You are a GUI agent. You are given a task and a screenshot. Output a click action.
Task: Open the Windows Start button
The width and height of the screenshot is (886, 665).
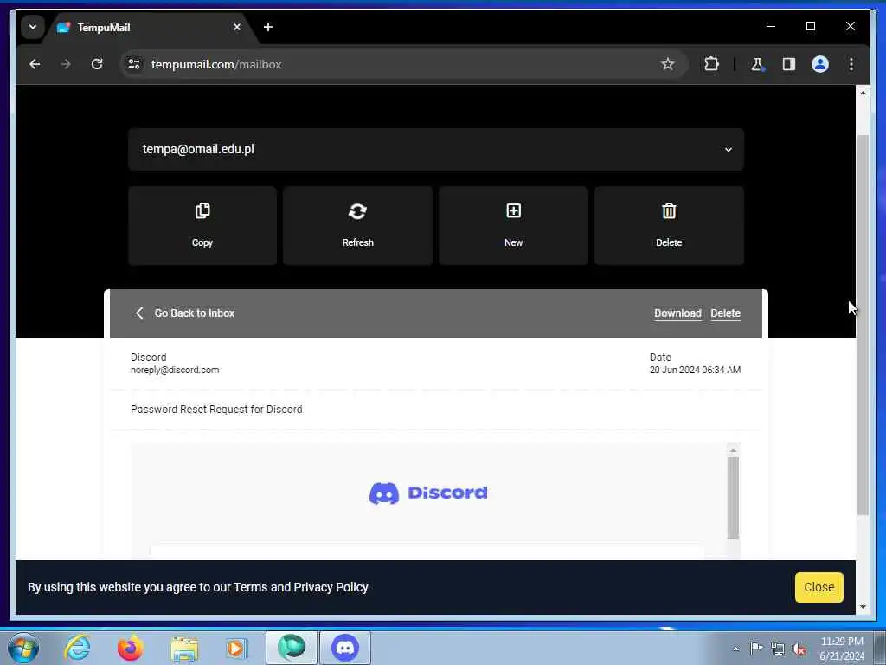coord(23,648)
